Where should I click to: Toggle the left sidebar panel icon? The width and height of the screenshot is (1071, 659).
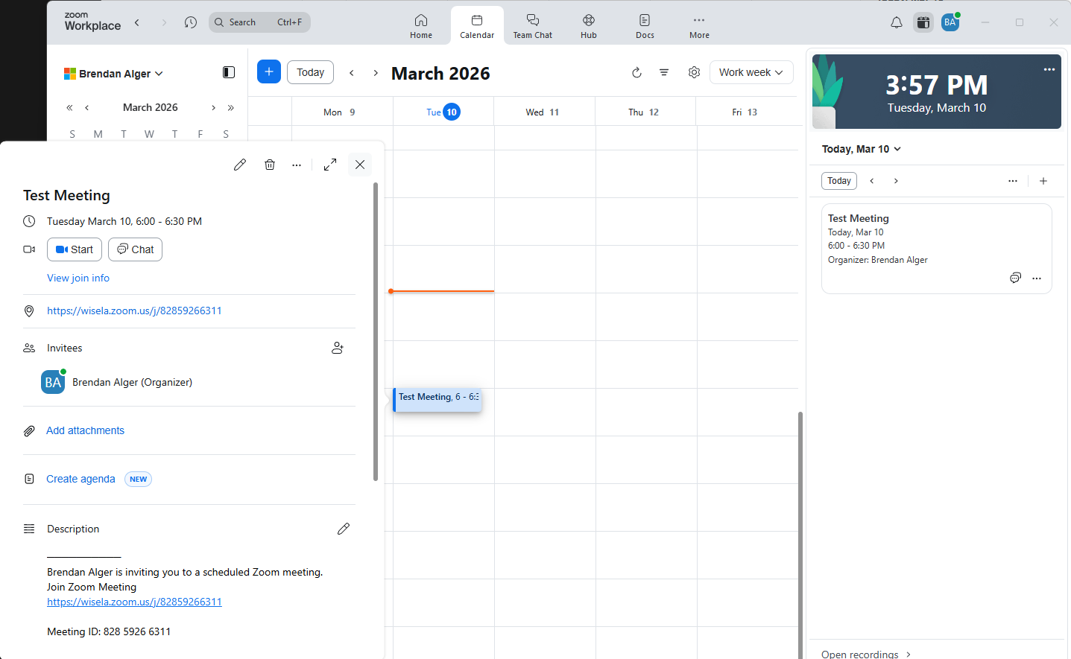(x=228, y=71)
